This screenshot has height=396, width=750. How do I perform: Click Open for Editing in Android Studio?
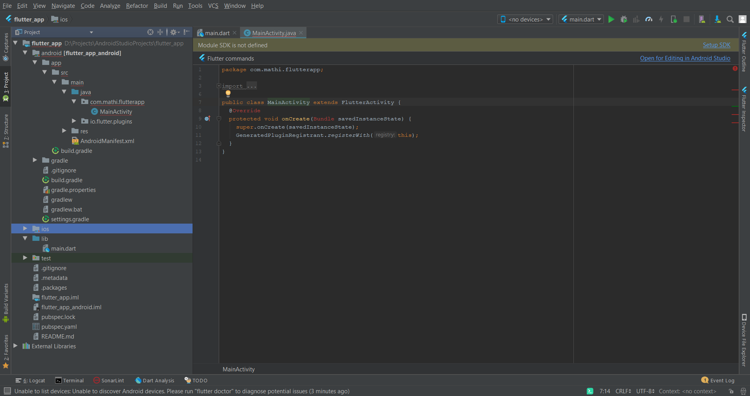(x=685, y=58)
